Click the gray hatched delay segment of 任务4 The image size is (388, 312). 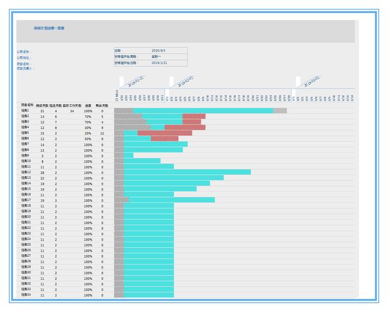point(132,127)
